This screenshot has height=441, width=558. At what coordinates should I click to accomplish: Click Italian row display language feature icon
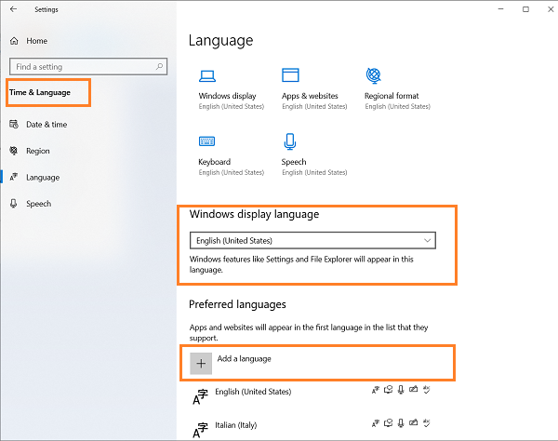coord(376,423)
